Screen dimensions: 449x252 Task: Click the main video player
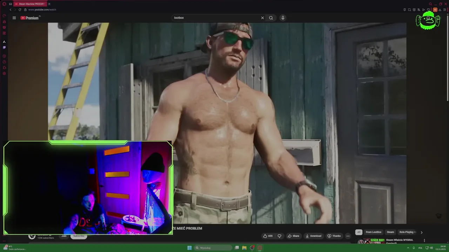227,123
